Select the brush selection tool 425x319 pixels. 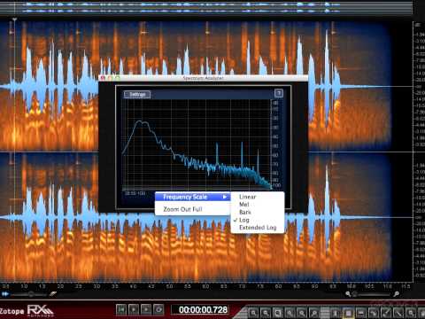click(386, 313)
